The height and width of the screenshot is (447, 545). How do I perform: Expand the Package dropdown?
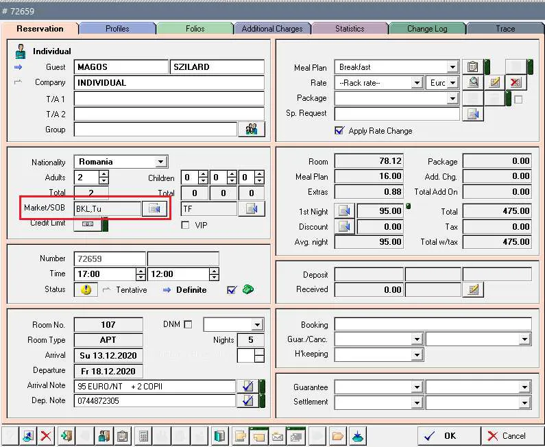tap(452, 98)
